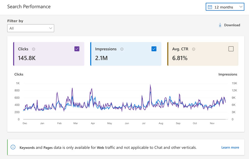Click the Search Performance page heading

(29, 7)
